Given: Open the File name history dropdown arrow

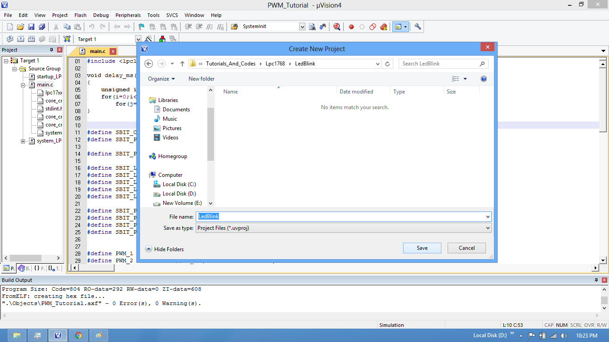Looking at the screenshot, I should [488, 217].
